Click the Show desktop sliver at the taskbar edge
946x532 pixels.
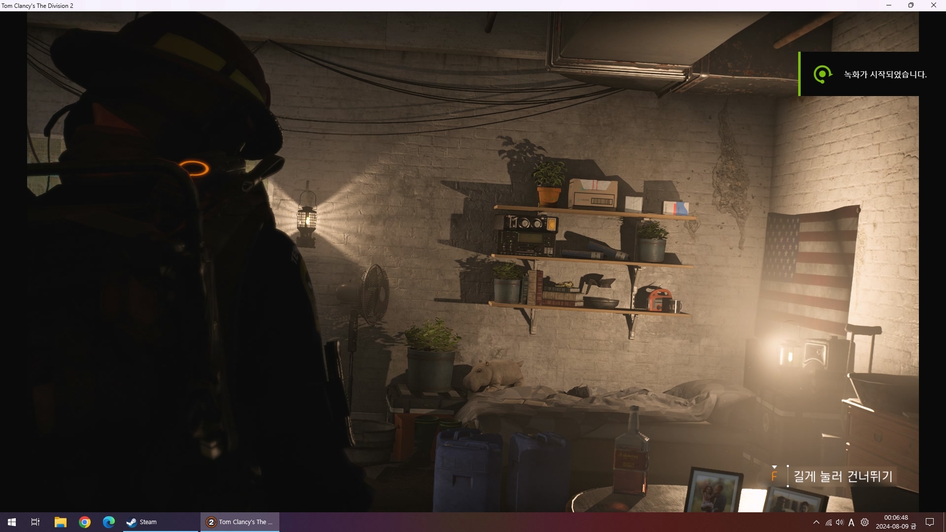(x=944, y=522)
